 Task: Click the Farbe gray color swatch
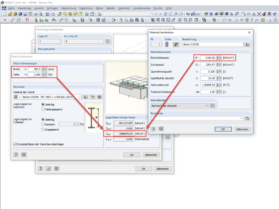[x=167, y=44]
